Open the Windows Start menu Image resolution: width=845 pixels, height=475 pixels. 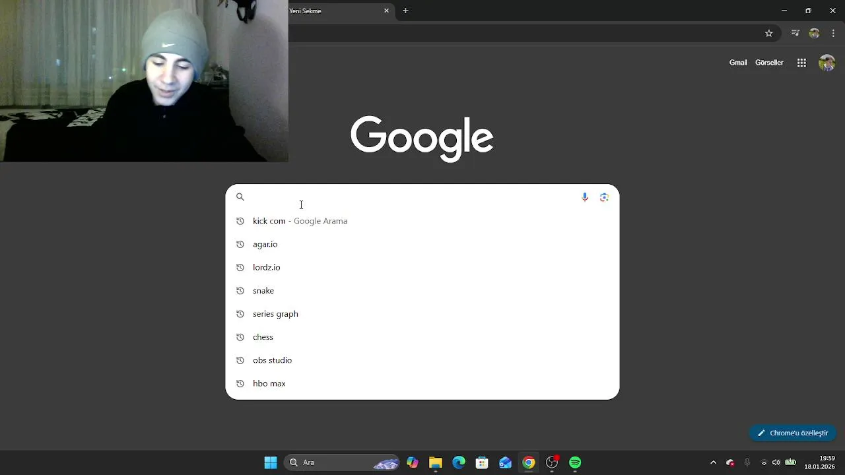(x=271, y=462)
